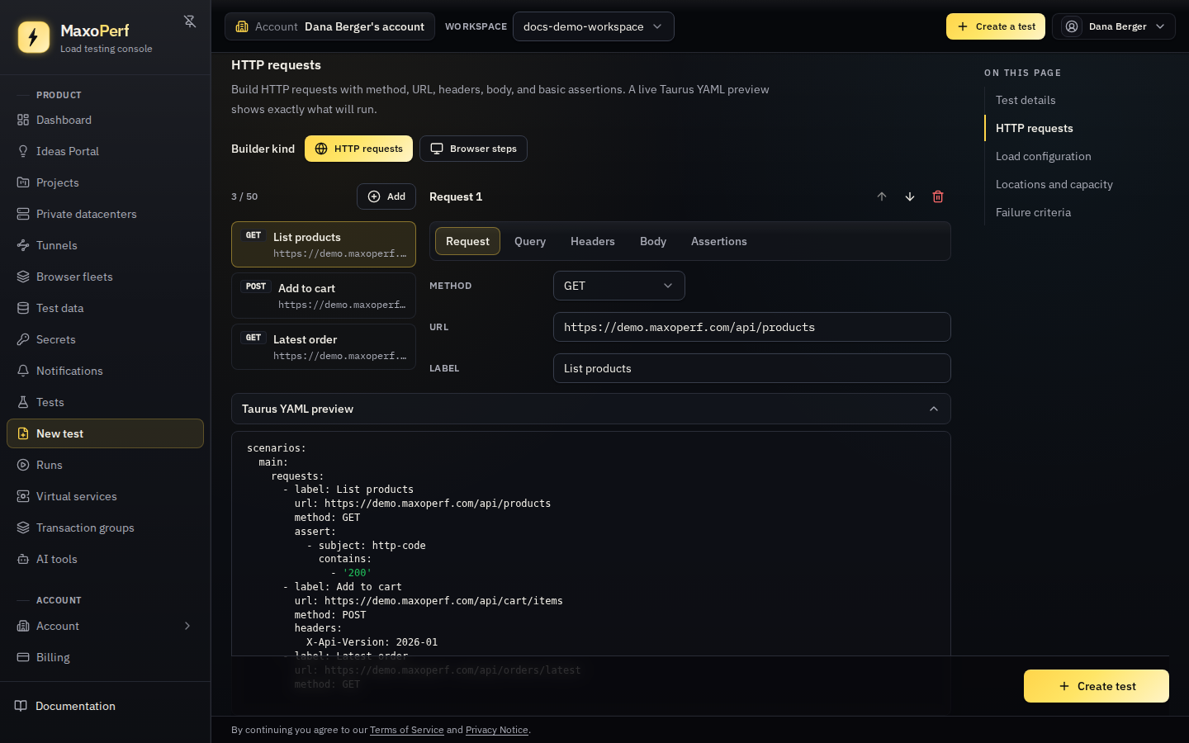Move Request 1 up with arrow icon
1189x743 pixels.
882,196
